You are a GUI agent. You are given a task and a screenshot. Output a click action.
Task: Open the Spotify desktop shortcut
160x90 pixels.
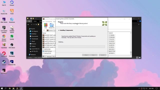tap(12, 37)
